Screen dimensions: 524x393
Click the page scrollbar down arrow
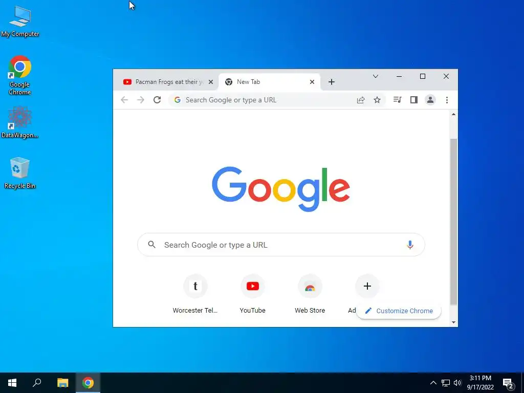pyautogui.click(x=453, y=322)
